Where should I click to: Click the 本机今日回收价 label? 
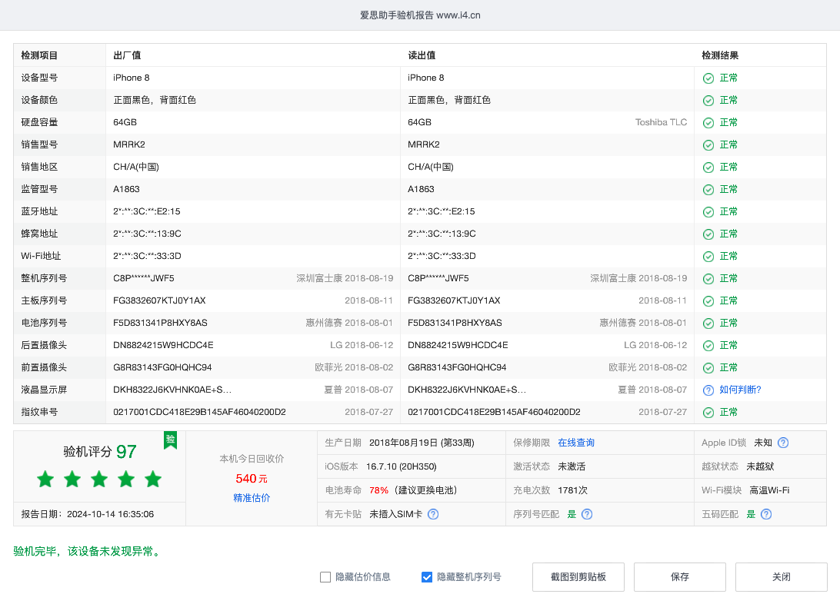click(252, 459)
